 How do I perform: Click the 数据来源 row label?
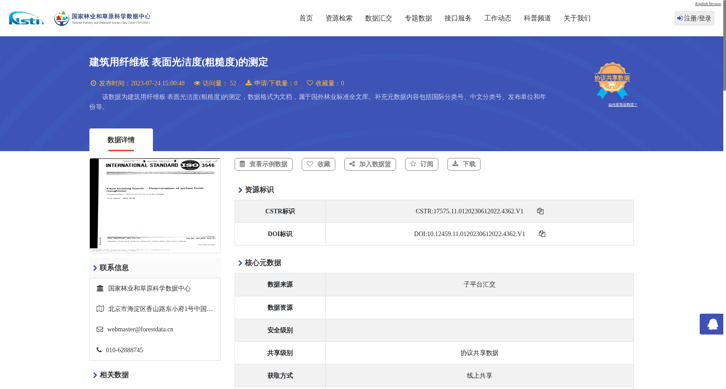(x=280, y=285)
